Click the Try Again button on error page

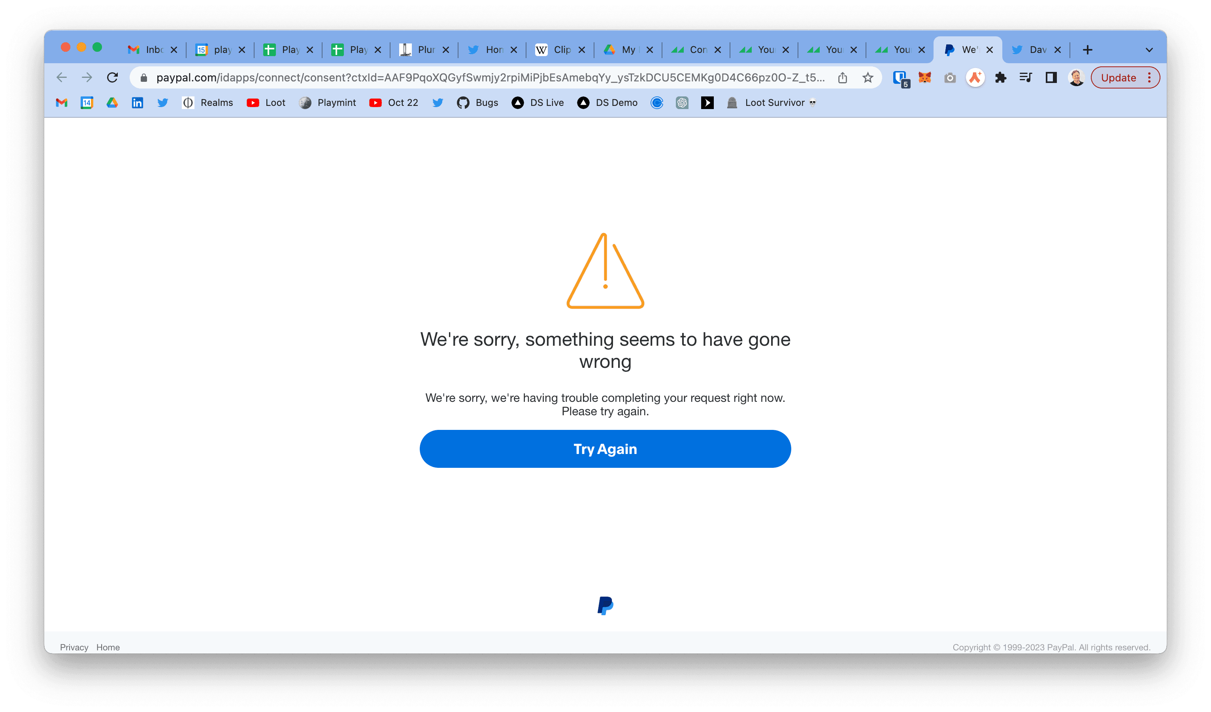(605, 448)
